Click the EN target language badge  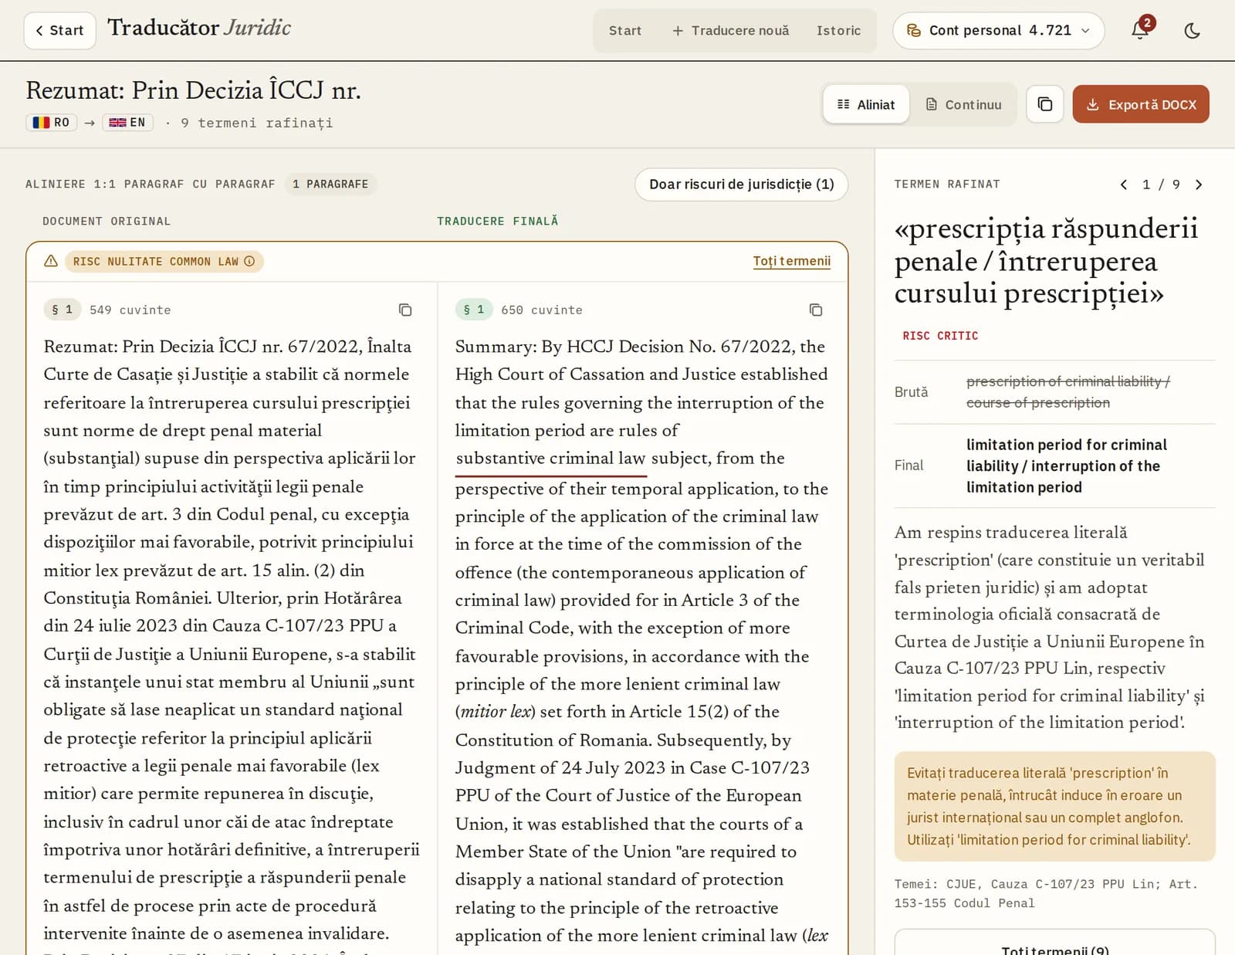[127, 123]
